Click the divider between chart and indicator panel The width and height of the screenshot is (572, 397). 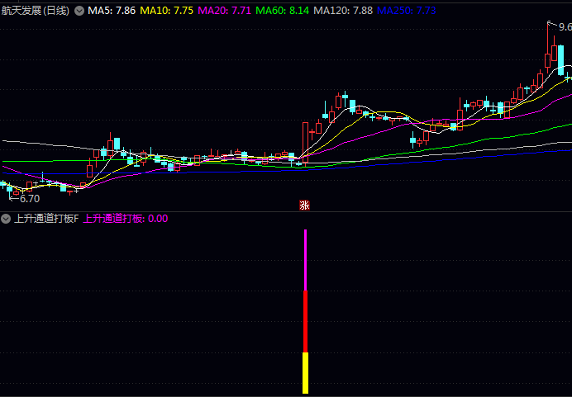point(286,211)
